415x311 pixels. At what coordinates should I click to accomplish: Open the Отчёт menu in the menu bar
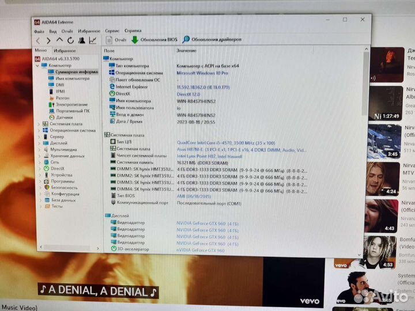[67, 31]
